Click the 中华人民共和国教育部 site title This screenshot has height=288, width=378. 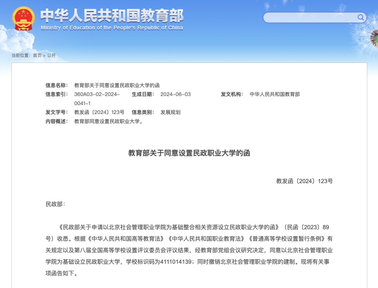click(112, 15)
